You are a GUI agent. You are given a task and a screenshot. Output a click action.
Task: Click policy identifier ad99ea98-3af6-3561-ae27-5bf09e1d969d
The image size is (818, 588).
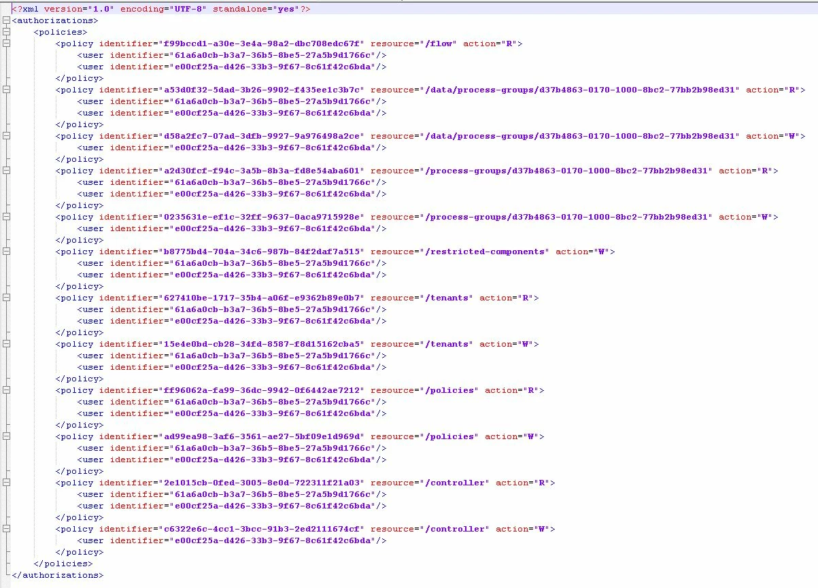coord(262,436)
